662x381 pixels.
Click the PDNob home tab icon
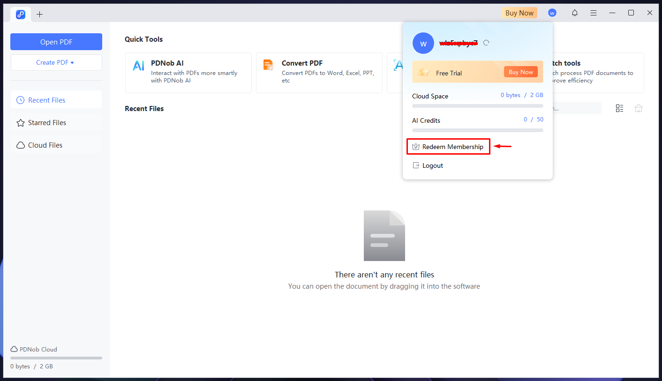point(21,15)
